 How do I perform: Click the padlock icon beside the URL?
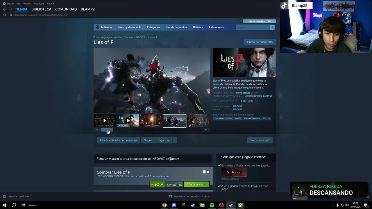click(x=11, y=15)
